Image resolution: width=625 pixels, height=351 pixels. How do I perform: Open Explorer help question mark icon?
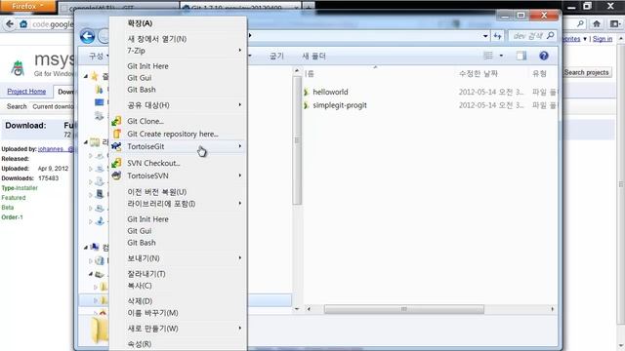tap(544, 56)
